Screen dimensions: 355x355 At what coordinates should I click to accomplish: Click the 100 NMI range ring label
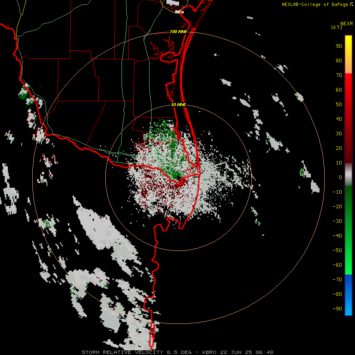pos(178,32)
